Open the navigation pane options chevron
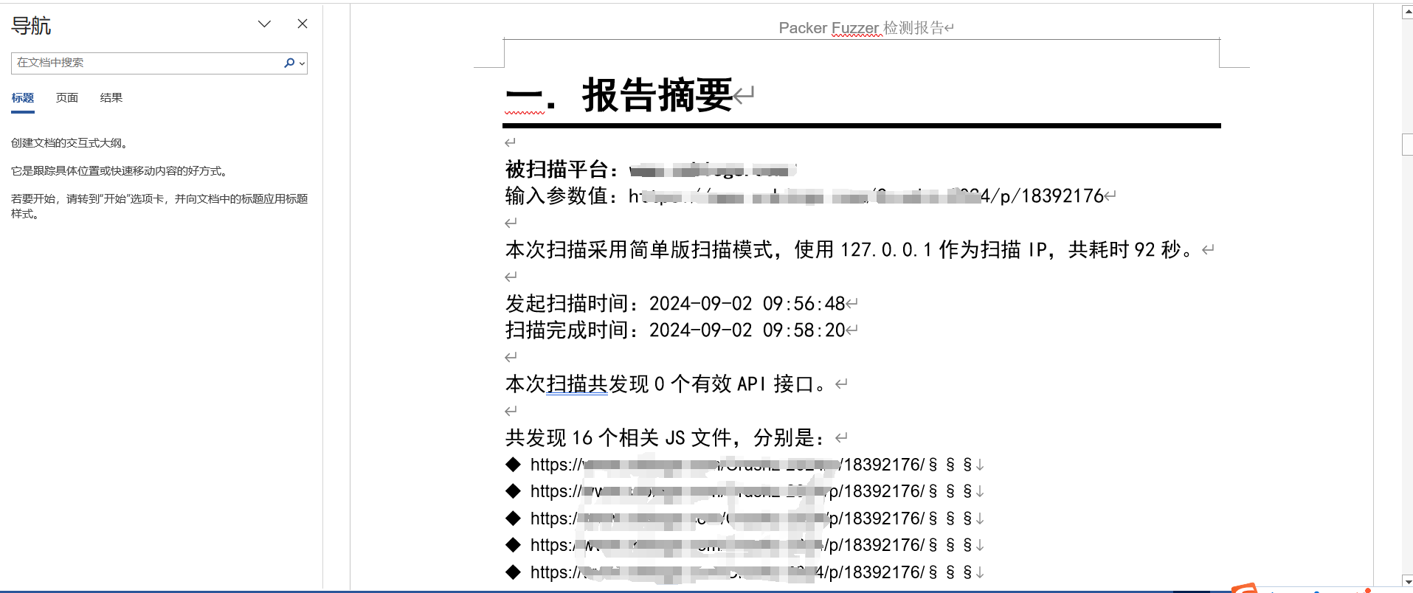Viewport: 1413px width, 593px height. click(264, 24)
